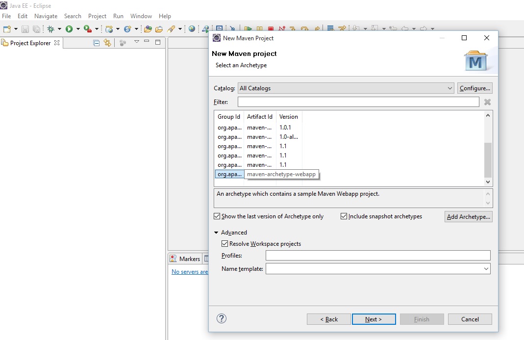Click the Resume debug toolbar icon

coord(248,29)
